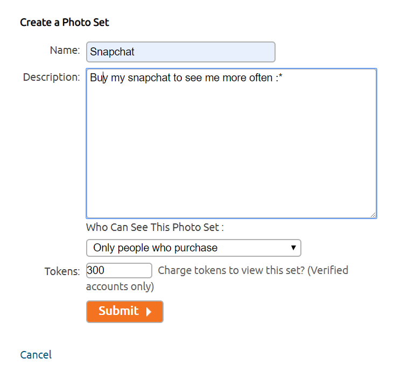Click the 'Description:' label

coord(51,78)
